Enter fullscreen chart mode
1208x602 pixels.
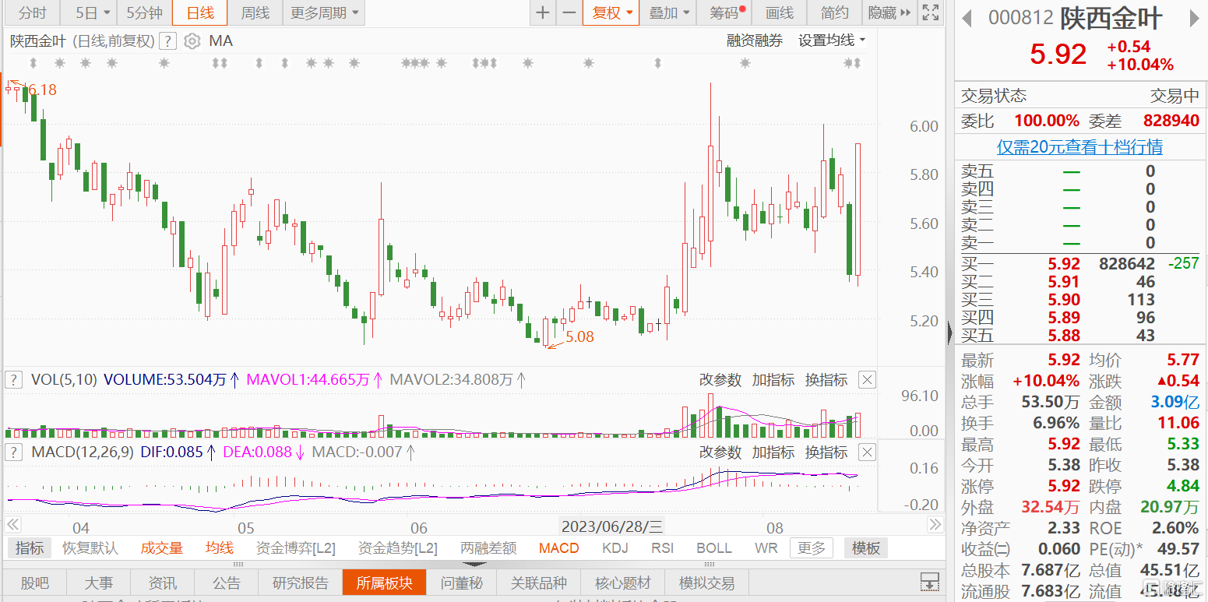(x=930, y=12)
